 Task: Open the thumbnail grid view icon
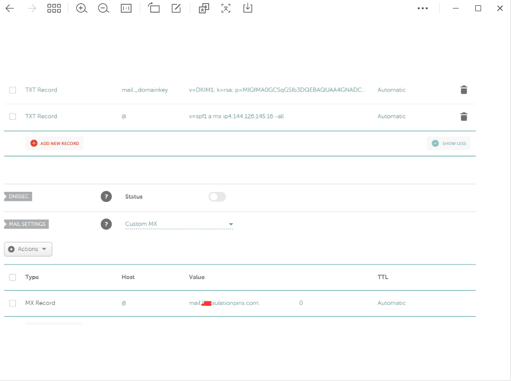click(54, 8)
